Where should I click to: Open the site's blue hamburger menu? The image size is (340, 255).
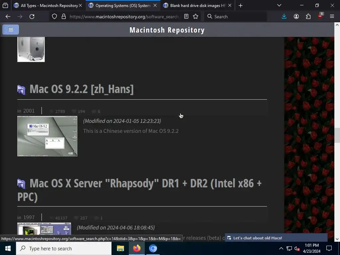coord(11,30)
